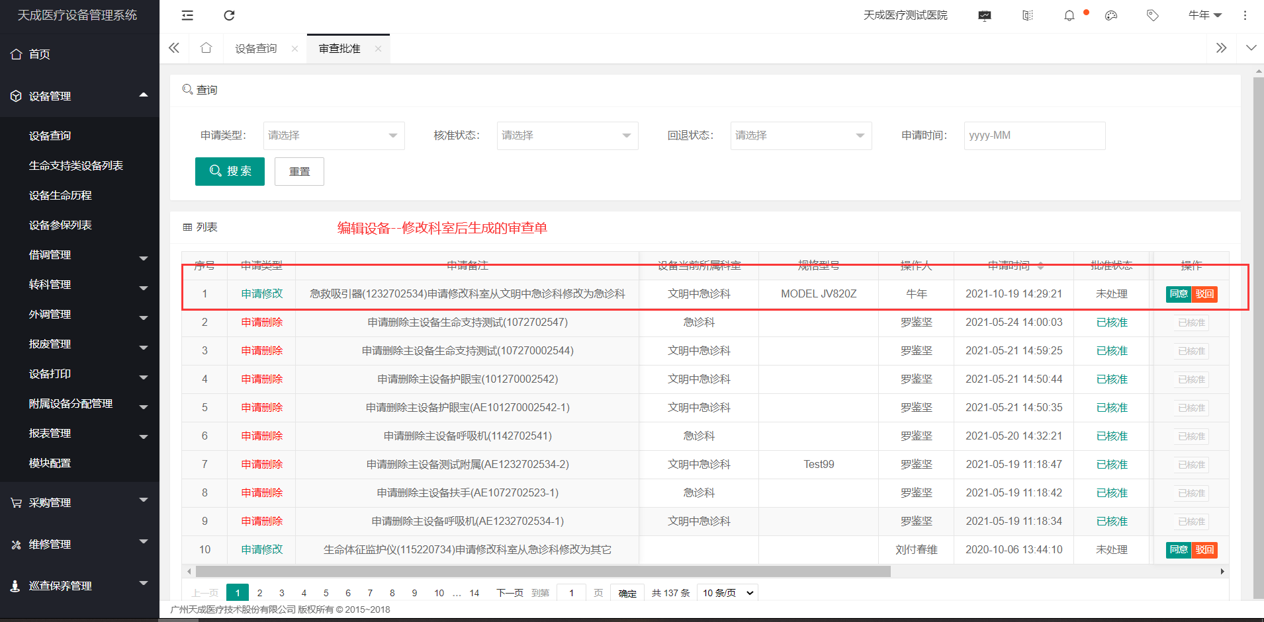Click the horizontal scrollbar right arrow
Image resolution: width=1264 pixels, height=622 pixels.
point(1222,571)
